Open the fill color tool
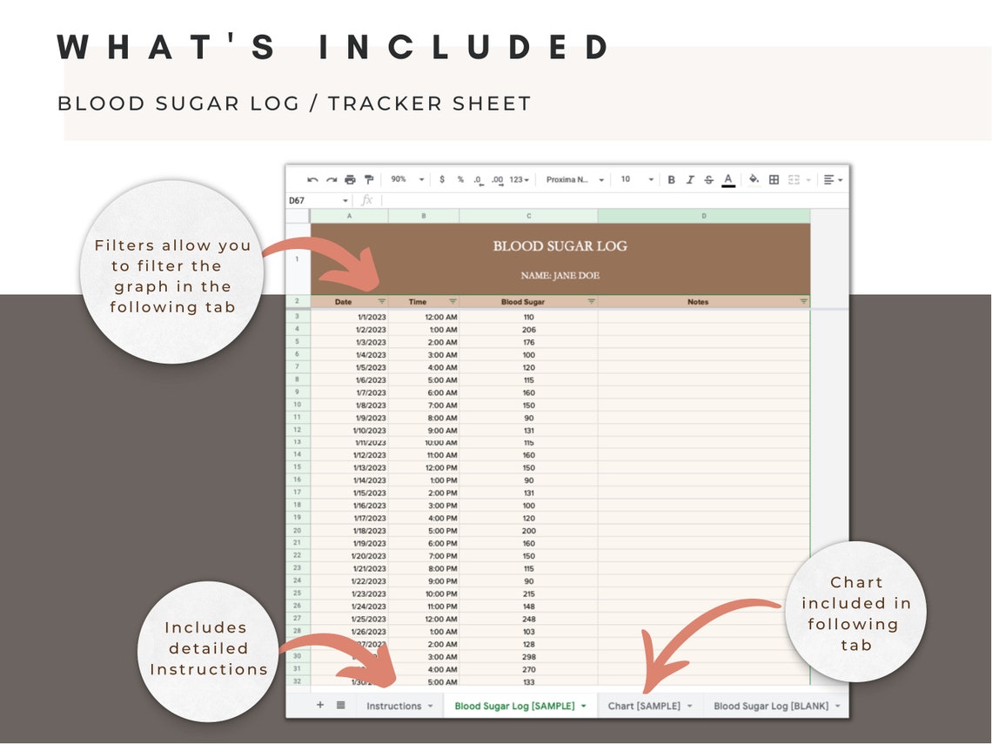 752,179
